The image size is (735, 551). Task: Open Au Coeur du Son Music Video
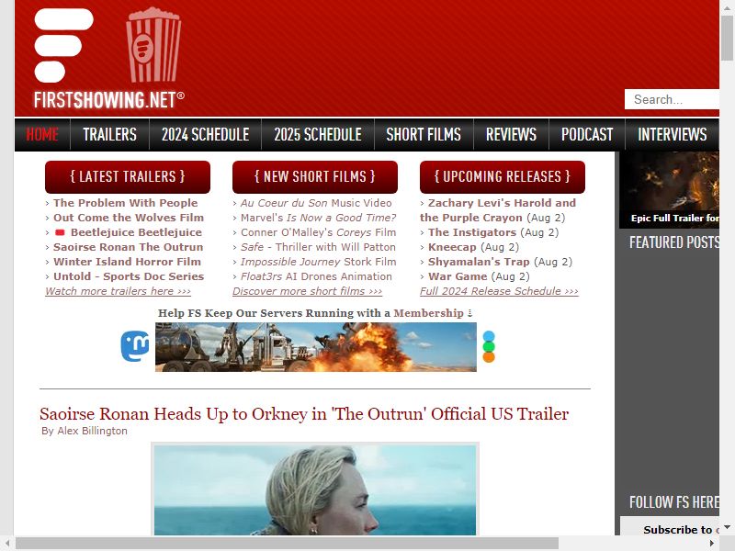click(316, 203)
